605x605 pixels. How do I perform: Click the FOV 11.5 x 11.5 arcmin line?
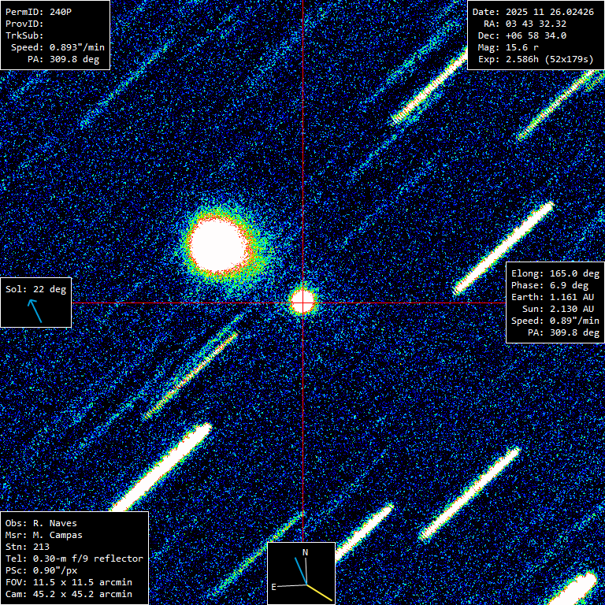[x=68, y=582]
